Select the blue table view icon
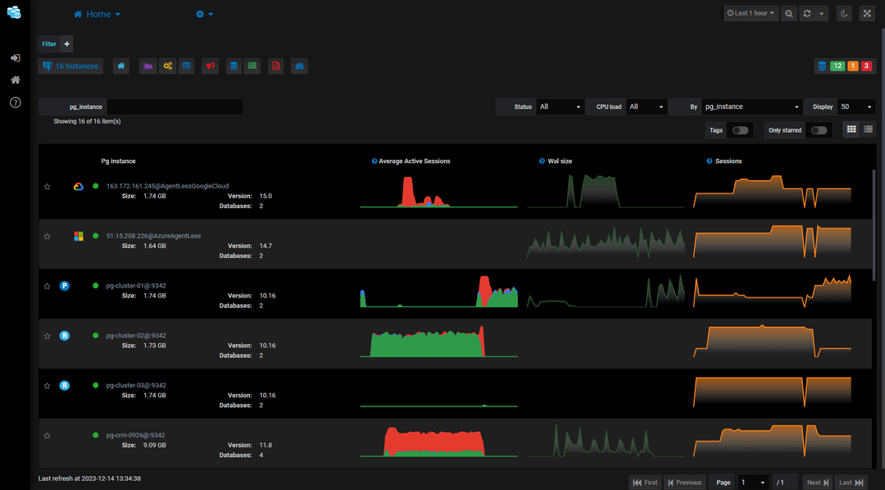The height and width of the screenshot is (490, 885). tap(187, 66)
